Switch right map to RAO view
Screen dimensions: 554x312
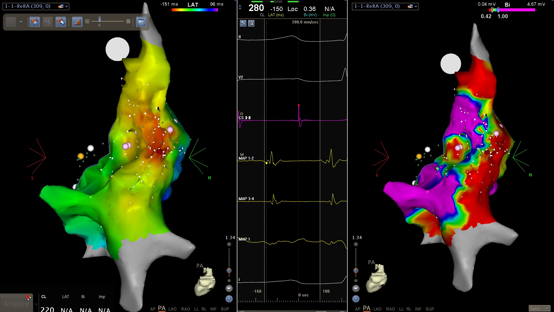click(x=390, y=309)
